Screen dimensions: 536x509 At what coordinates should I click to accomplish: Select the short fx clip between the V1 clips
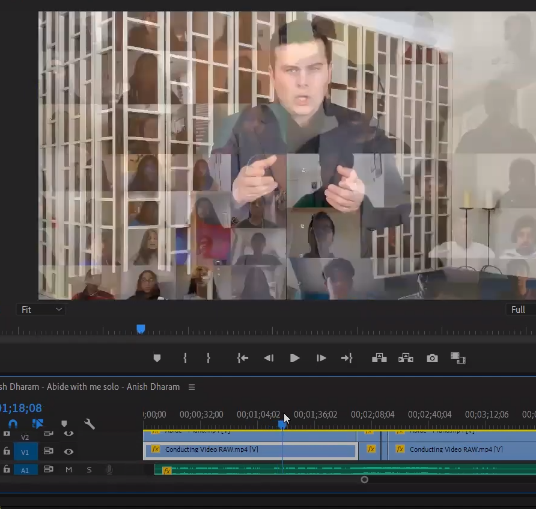pos(371,450)
